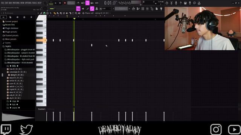Select the piano roll mute tool

(x=67, y=13)
